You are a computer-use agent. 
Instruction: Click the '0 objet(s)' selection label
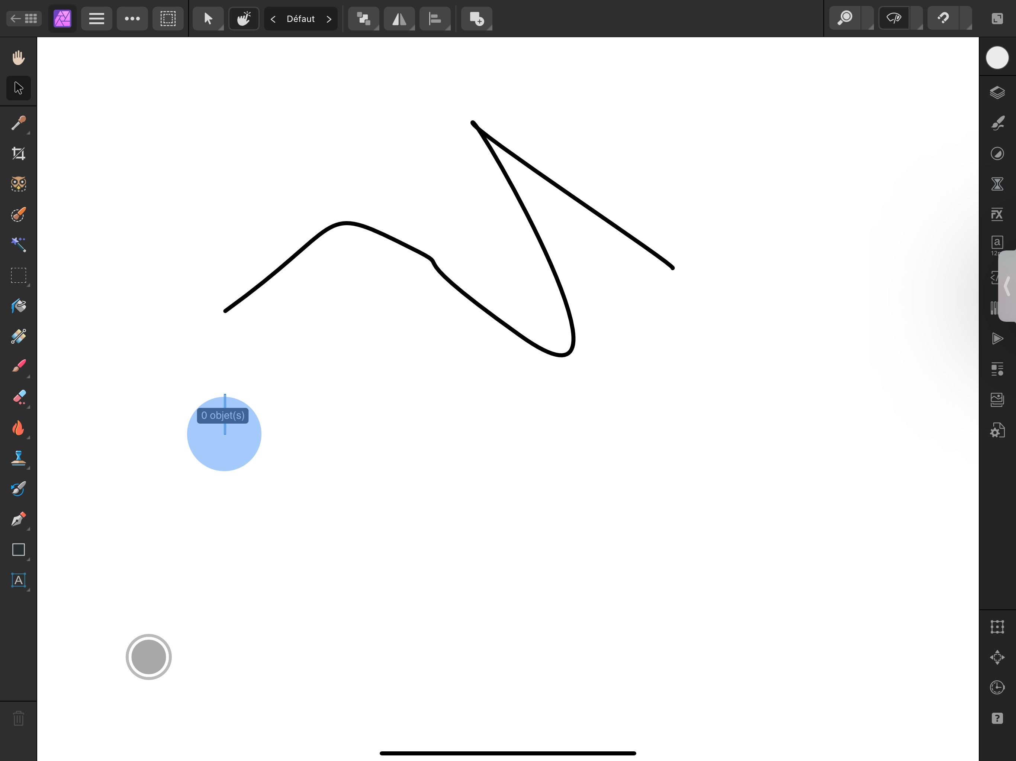[223, 415]
